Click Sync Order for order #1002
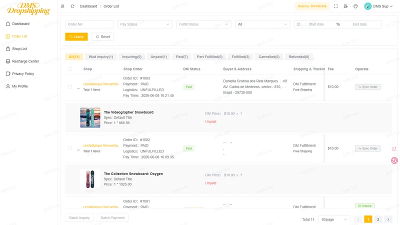400x225 pixels. pyautogui.click(x=367, y=148)
